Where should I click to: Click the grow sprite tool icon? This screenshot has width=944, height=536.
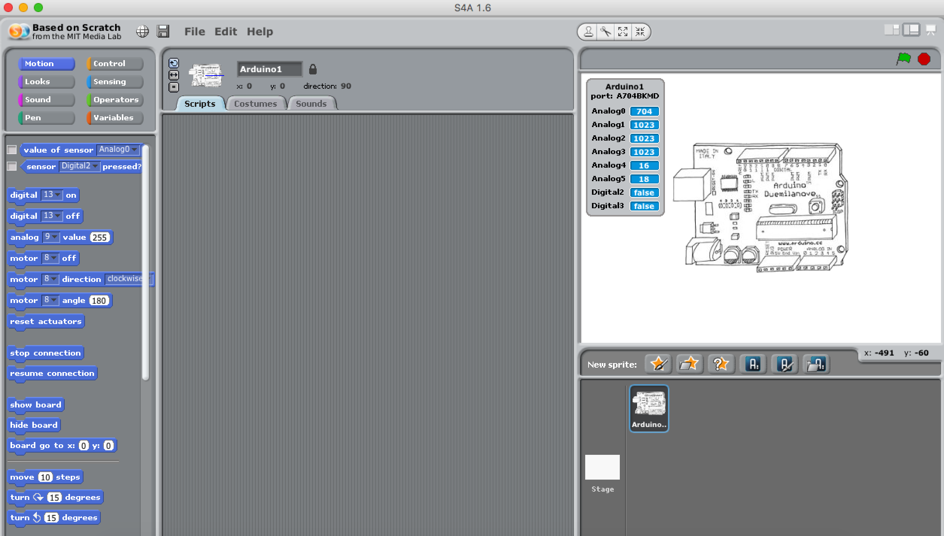[623, 32]
